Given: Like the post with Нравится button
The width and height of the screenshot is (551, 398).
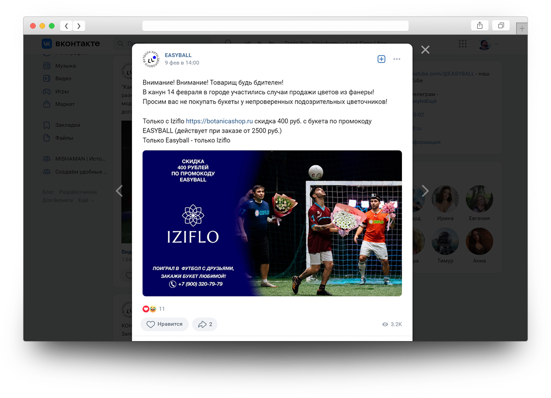Looking at the screenshot, I should pyautogui.click(x=165, y=324).
